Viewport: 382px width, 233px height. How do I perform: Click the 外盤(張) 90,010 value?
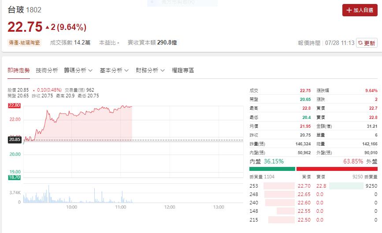[371, 153]
